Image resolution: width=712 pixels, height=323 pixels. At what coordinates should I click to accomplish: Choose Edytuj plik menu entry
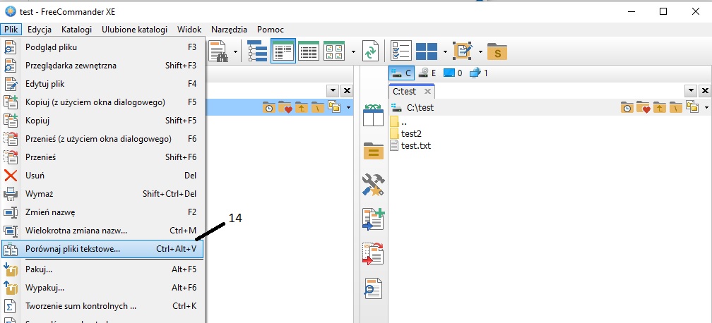point(102,84)
